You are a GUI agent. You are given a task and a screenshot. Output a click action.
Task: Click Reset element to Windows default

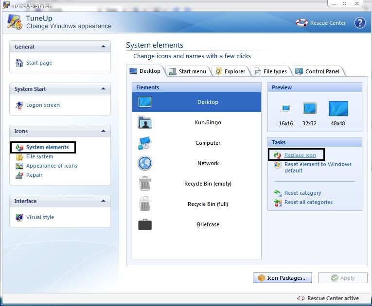pos(318,168)
